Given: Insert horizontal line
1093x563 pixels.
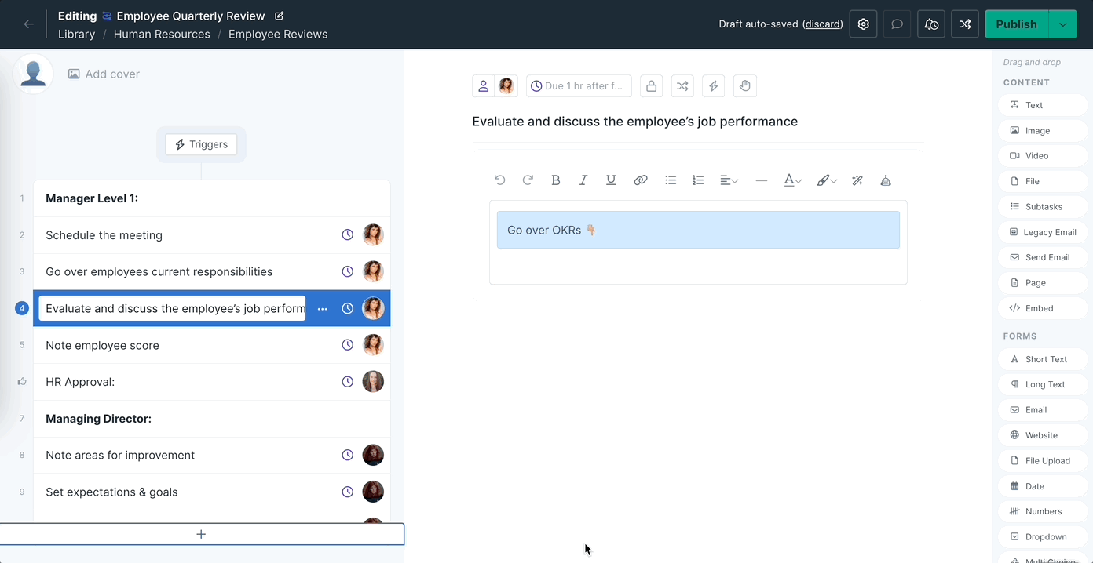Looking at the screenshot, I should point(761,180).
